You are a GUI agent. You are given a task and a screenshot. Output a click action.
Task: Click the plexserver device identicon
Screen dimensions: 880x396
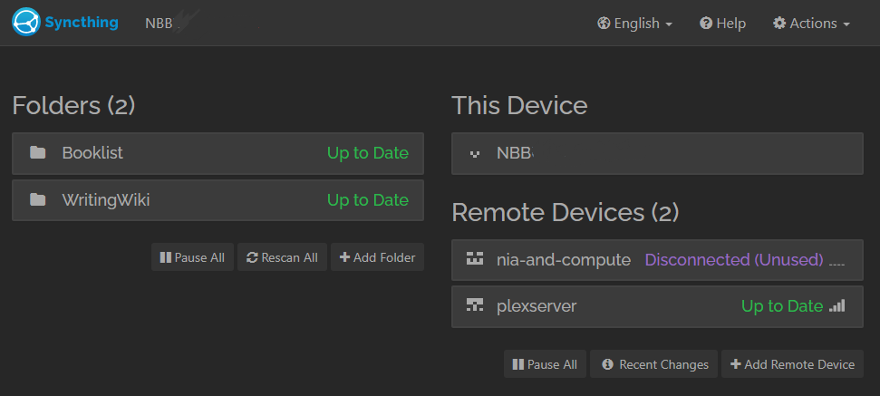[x=475, y=305]
